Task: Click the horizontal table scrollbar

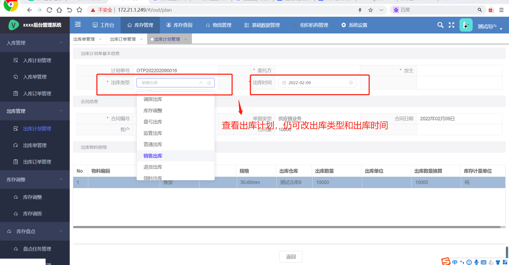Action: [x=287, y=227]
